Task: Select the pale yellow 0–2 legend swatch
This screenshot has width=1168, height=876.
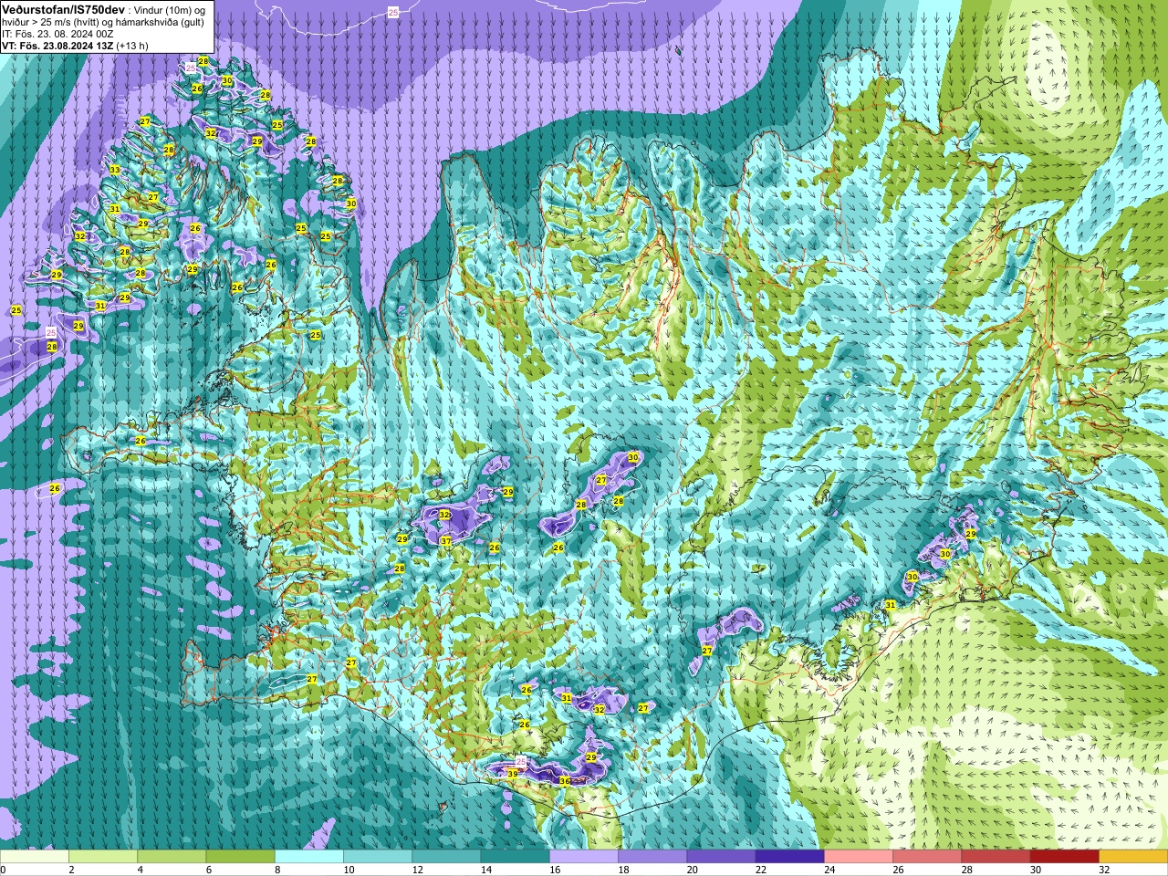Action: pos(35,857)
